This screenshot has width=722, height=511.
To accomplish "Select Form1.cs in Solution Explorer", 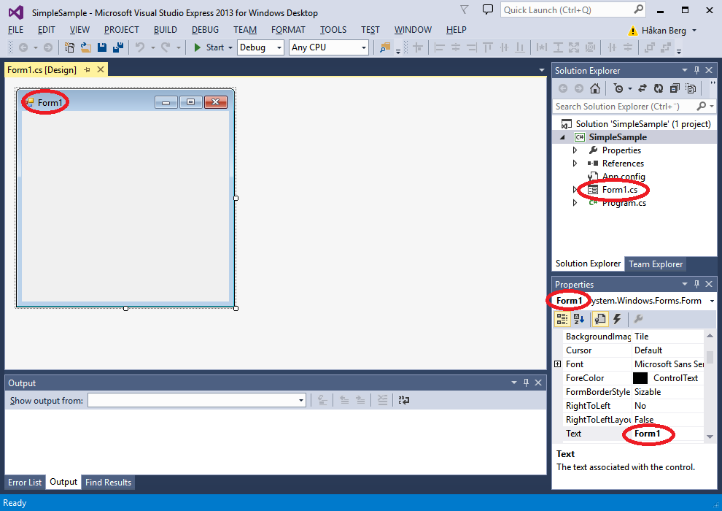I will pyautogui.click(x=620, y=190).
